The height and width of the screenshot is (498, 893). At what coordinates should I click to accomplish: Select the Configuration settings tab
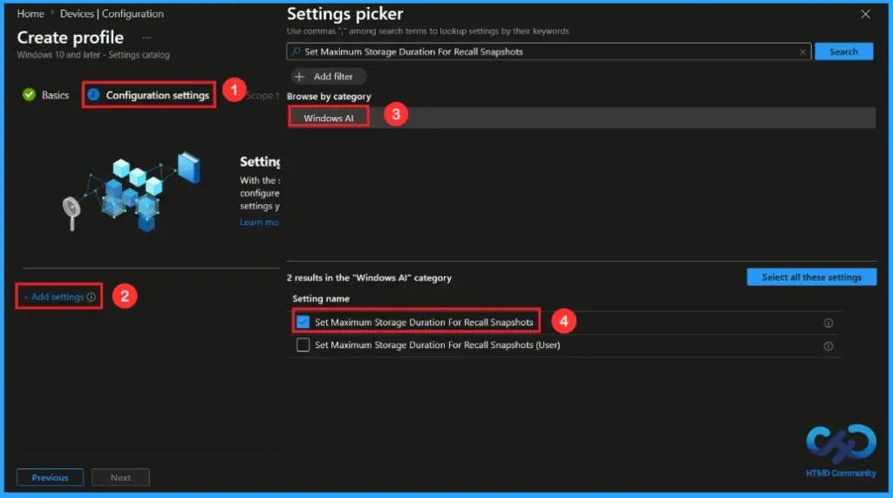[x=148, y=95]
